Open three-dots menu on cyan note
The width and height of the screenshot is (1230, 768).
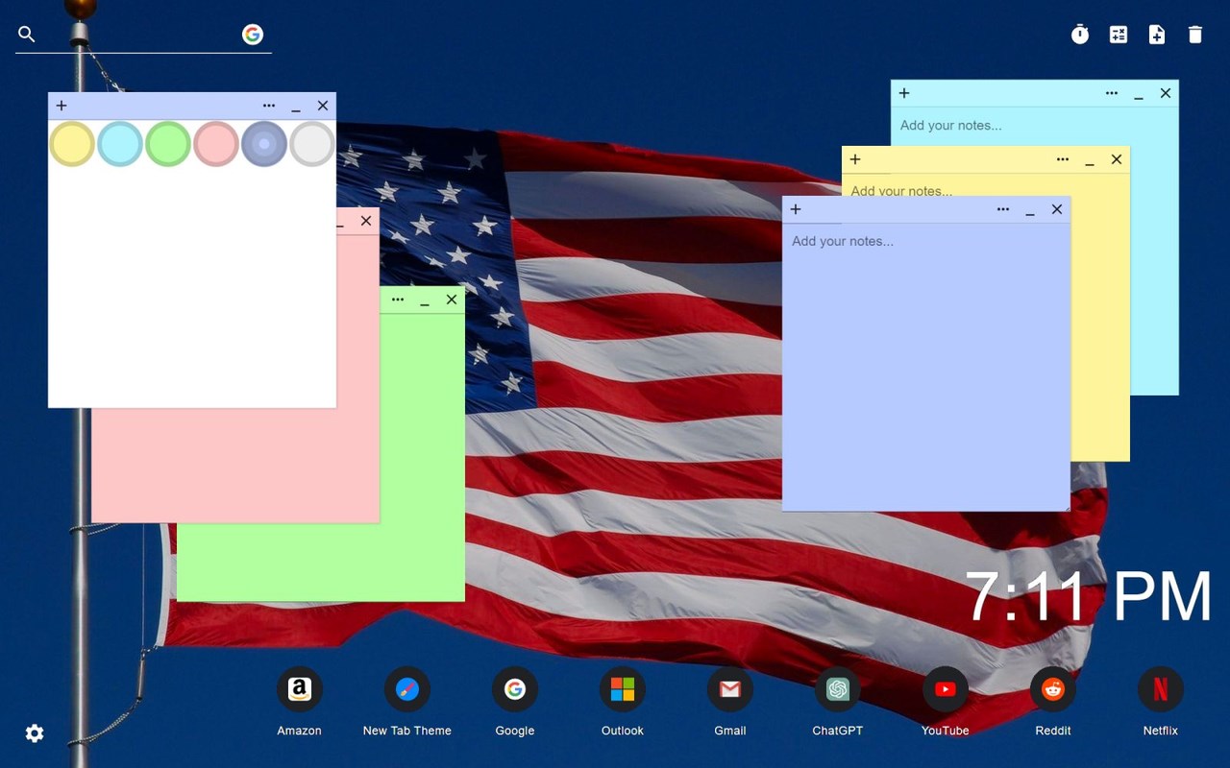[1112, 93]
